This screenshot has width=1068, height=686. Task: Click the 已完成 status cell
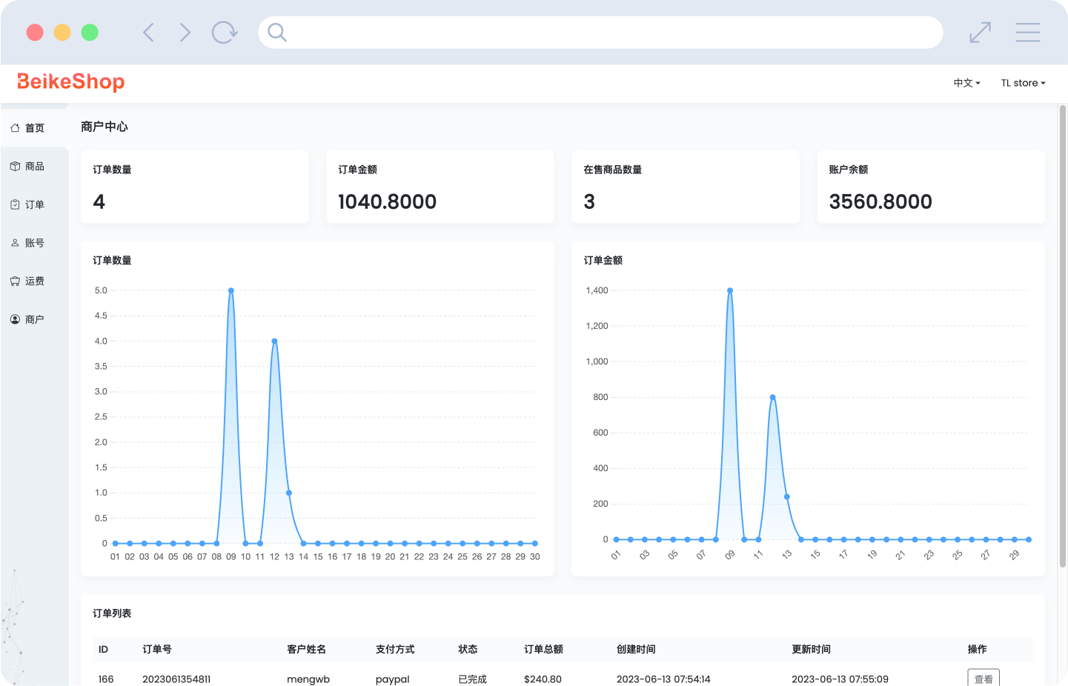pos(472,679)
